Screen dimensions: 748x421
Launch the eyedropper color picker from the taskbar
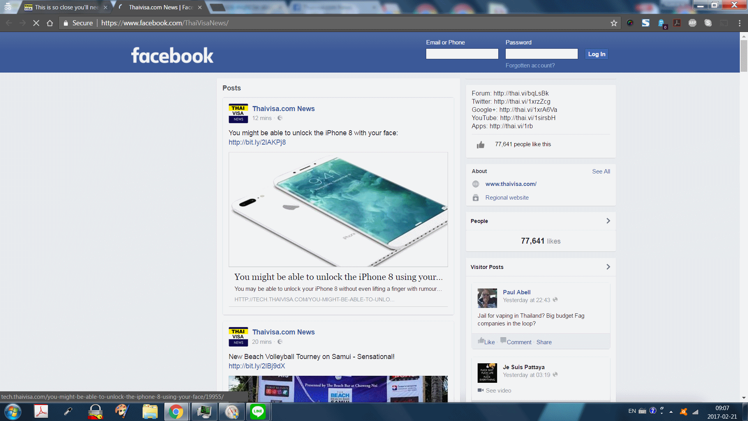pyautogui.click(x=68, y=412)
